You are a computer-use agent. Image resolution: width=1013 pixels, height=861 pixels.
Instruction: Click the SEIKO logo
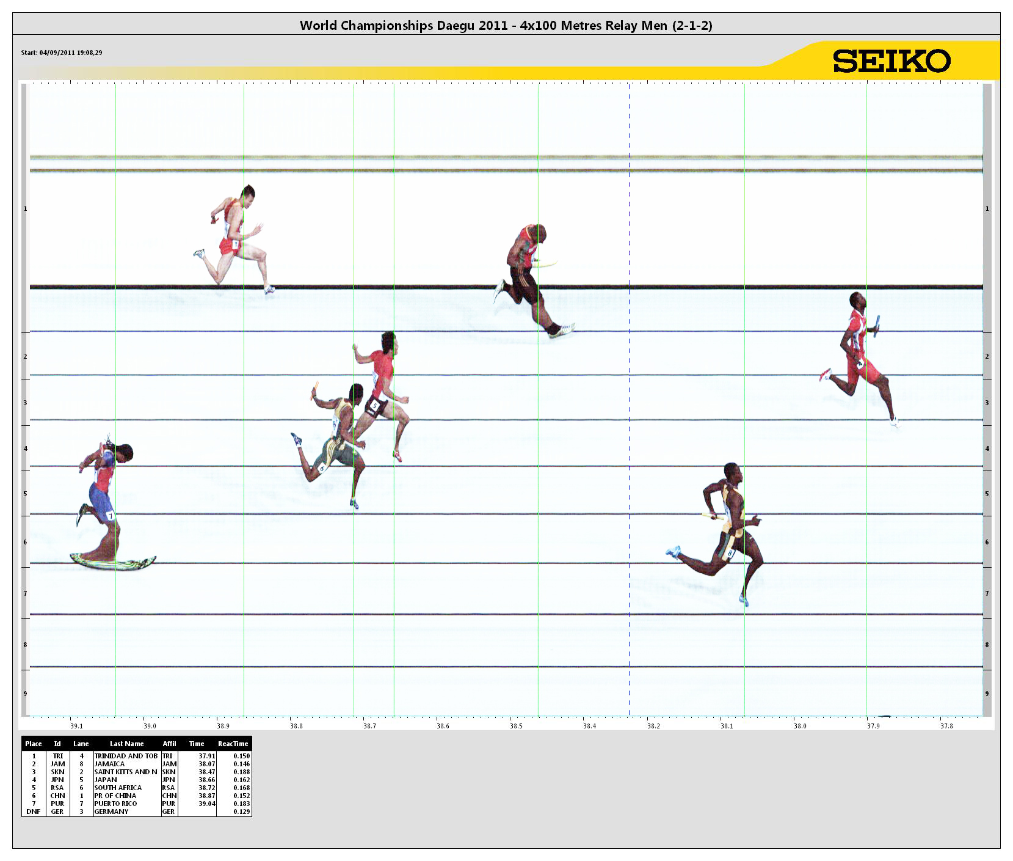(891, 61)
